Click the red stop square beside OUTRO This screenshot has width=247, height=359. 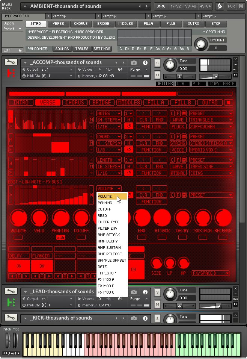coord(229,102)
